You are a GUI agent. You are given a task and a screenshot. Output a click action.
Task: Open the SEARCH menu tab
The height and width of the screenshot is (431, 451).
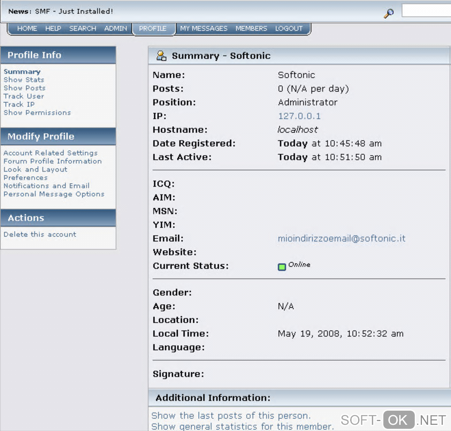(83, 28)
